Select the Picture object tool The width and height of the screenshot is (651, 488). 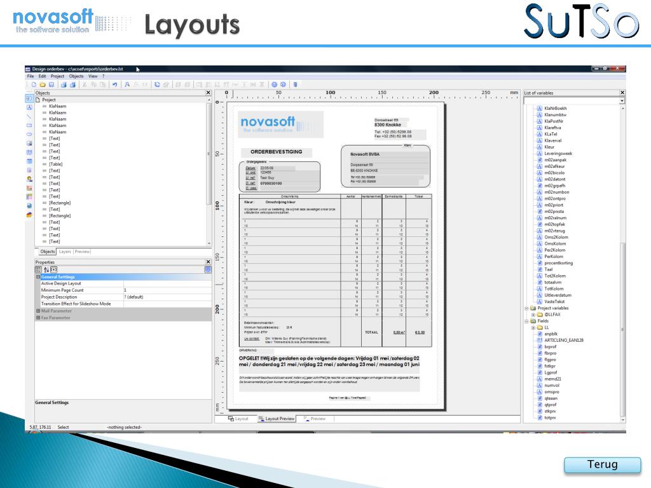(x=29, y=144)
